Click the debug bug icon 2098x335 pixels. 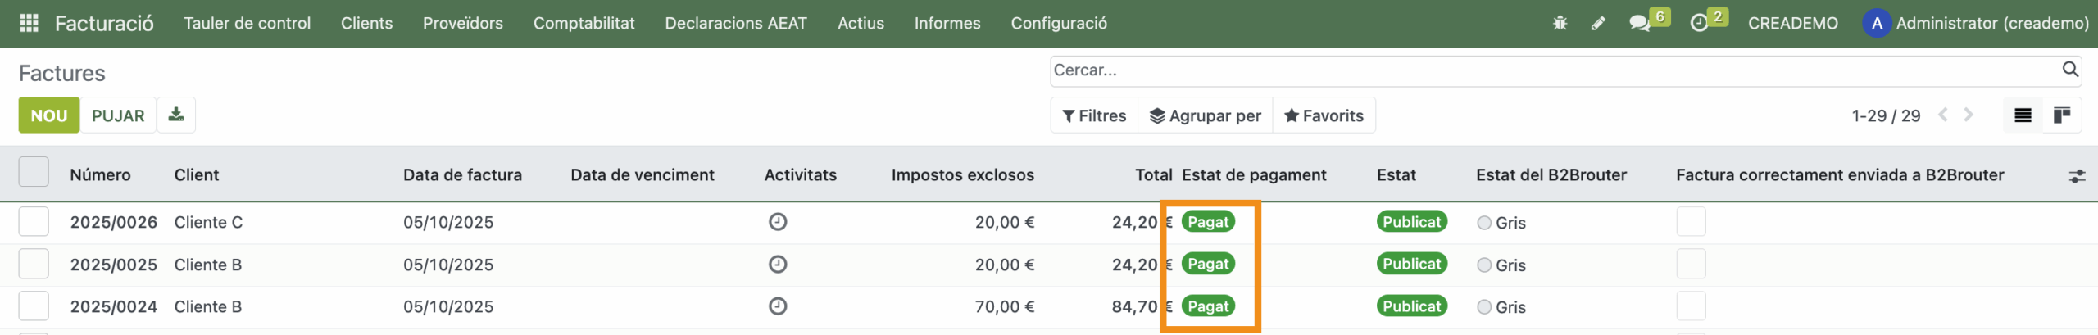1560,23
